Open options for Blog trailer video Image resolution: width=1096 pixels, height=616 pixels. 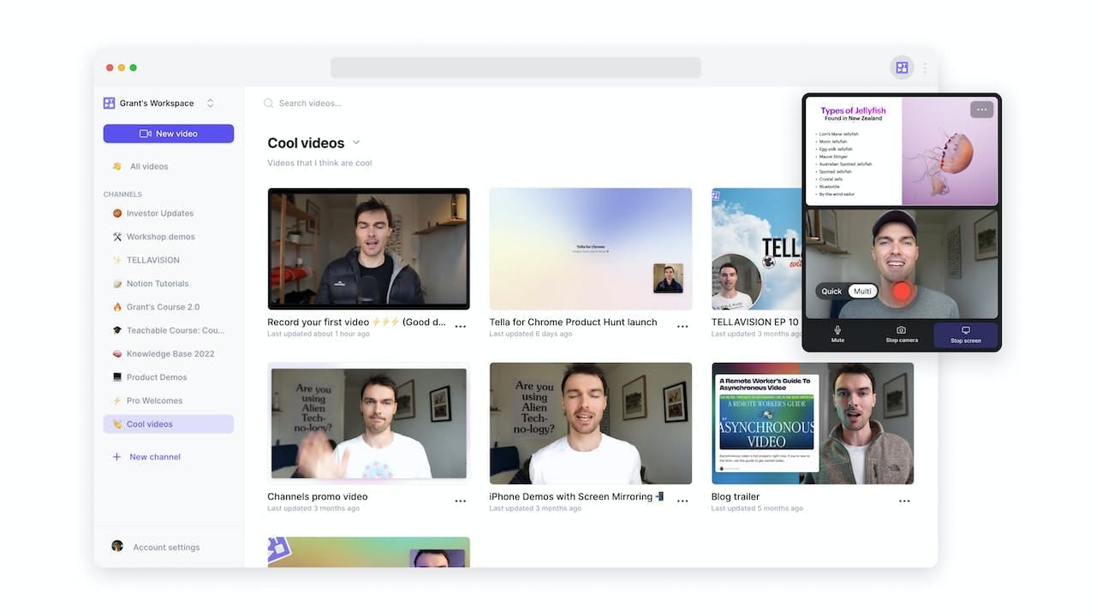click(x=904, y=500)
